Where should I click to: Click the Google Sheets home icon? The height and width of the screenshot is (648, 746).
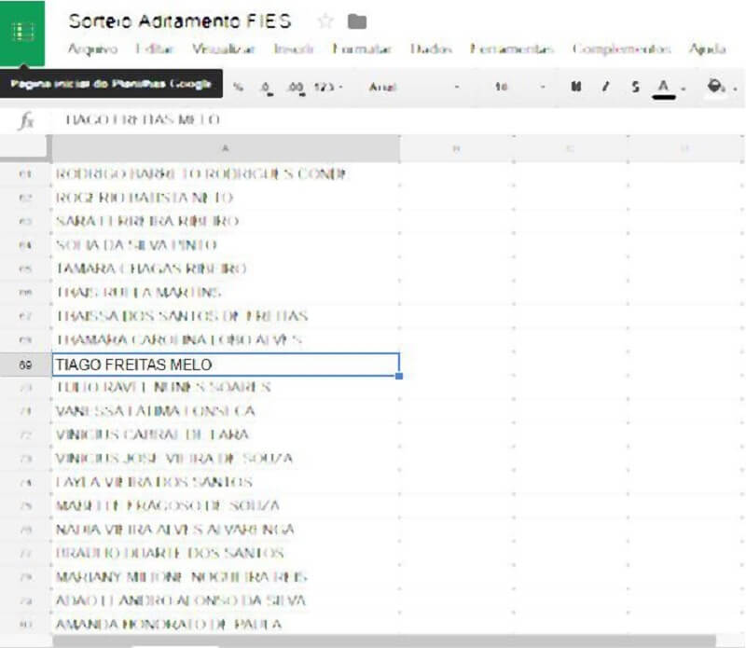(22, 33)
